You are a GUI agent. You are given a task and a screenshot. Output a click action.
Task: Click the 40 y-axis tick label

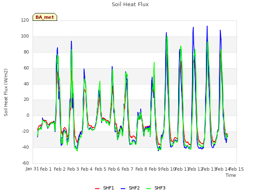click(x=26, y=84)
